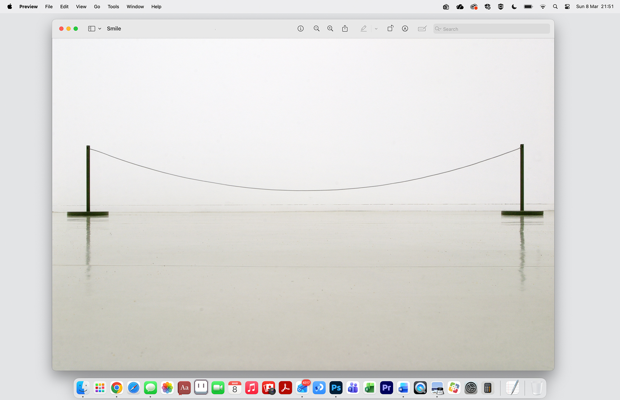Viewport: 620px width, 400px height.
Task: Rotate the image with Rotate button
Action: [390, 29]
